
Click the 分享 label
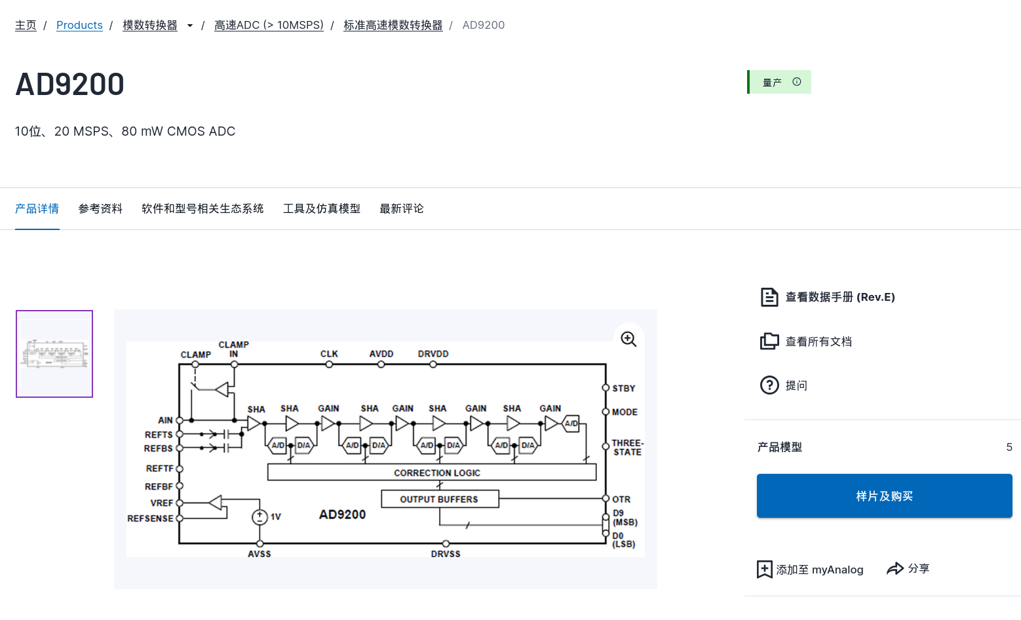click(919, 568)
